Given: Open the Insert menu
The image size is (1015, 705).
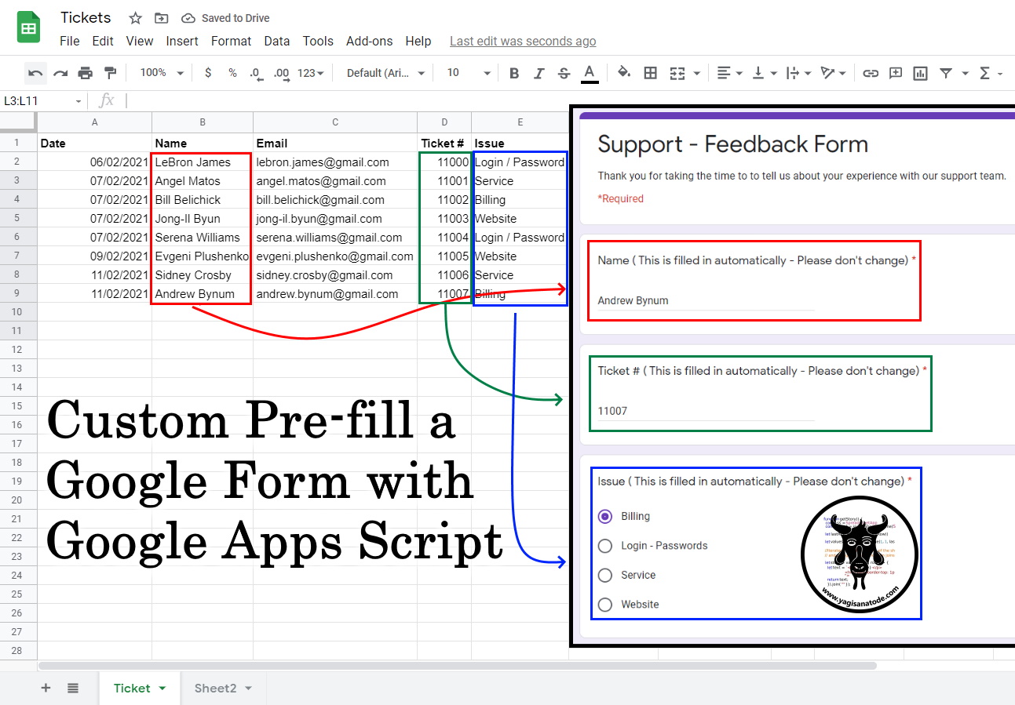Looking at the screenshot, I should (x=182, y=41).
